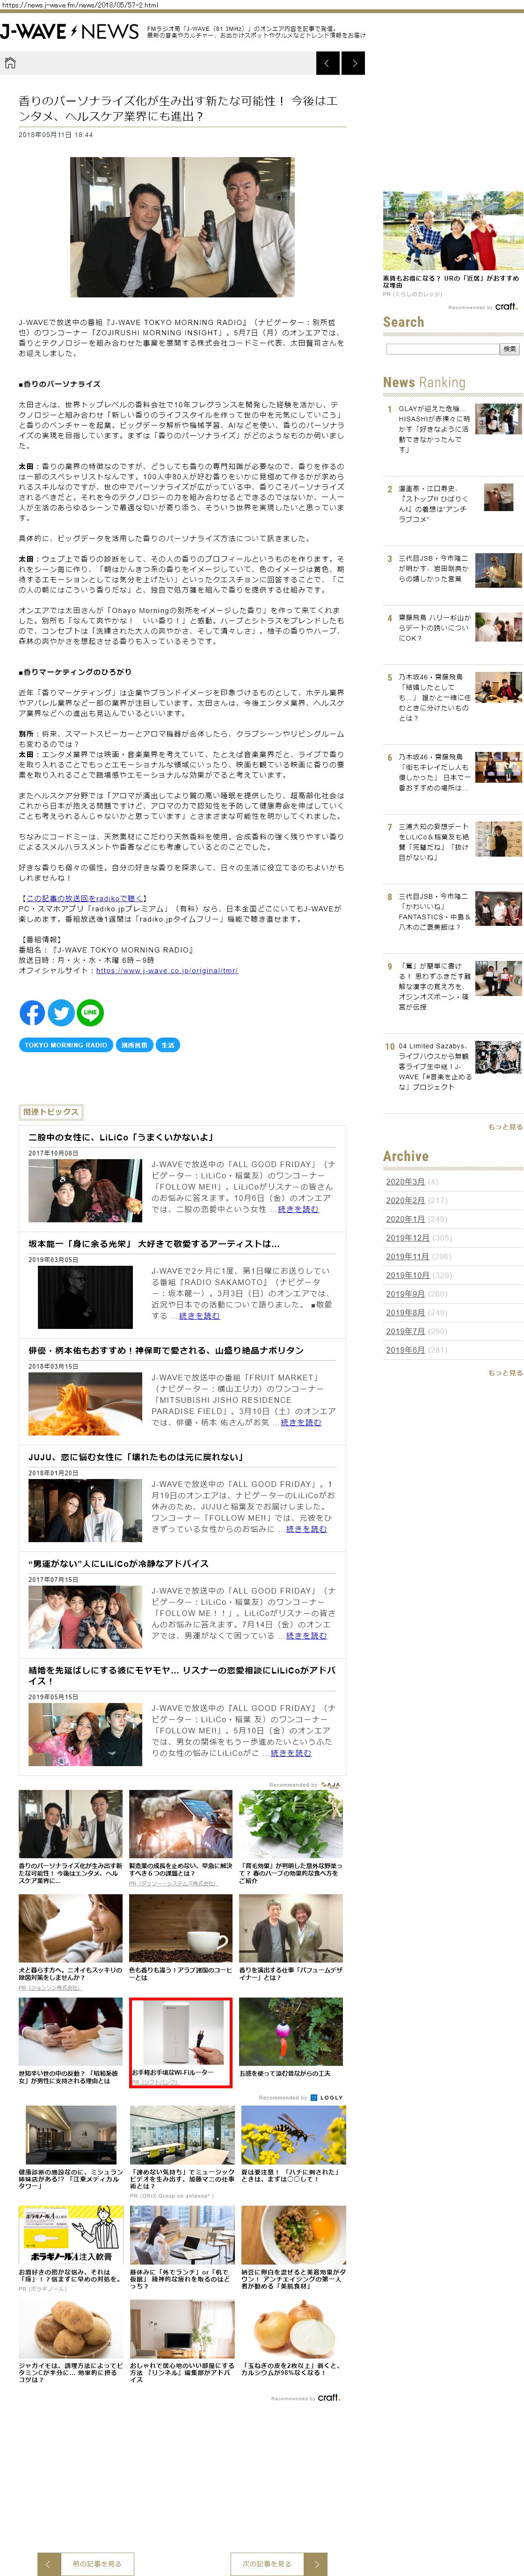Click もっと見る below the News Ranking

pos(505,1127)
